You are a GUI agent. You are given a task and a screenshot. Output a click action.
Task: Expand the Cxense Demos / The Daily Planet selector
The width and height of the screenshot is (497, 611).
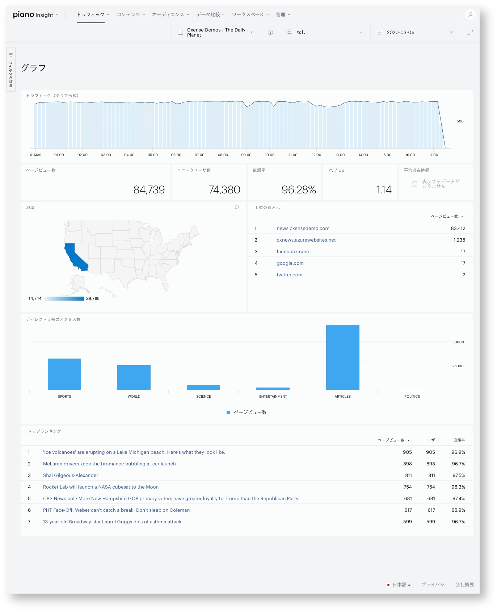(x=216, y=32)
